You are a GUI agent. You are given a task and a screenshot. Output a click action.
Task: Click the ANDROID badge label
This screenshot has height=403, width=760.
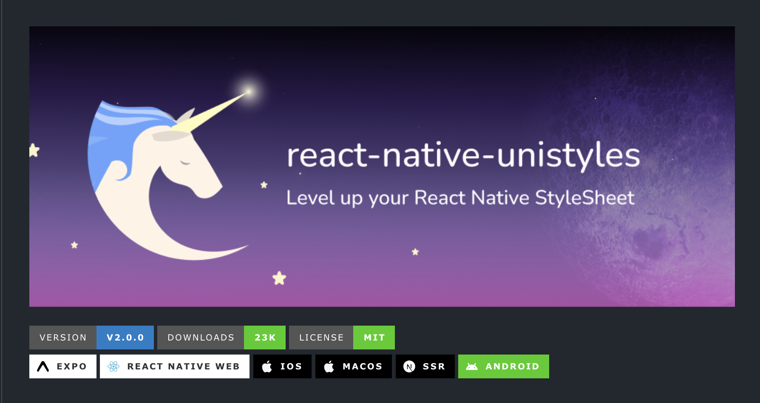pyautogui.click(x=512, y=366)
